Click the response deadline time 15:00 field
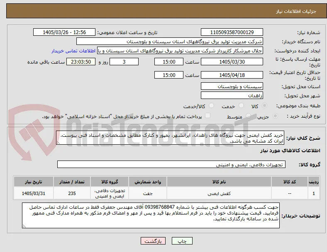Image resolution: width=327 pixels, height=252 pixels. (169, 62)
